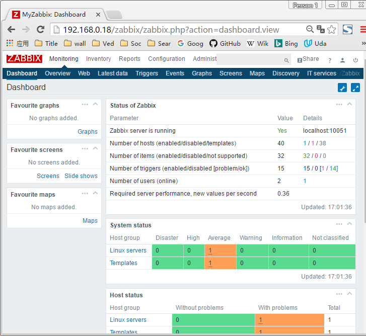Open Status of Zabbix widget menu dots
Viewport: 366px width, 336px height.
pyautogui.click(x=339, y=104)
